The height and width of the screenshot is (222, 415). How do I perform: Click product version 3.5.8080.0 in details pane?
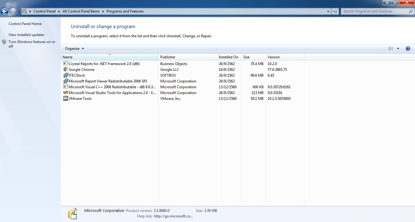162,211
